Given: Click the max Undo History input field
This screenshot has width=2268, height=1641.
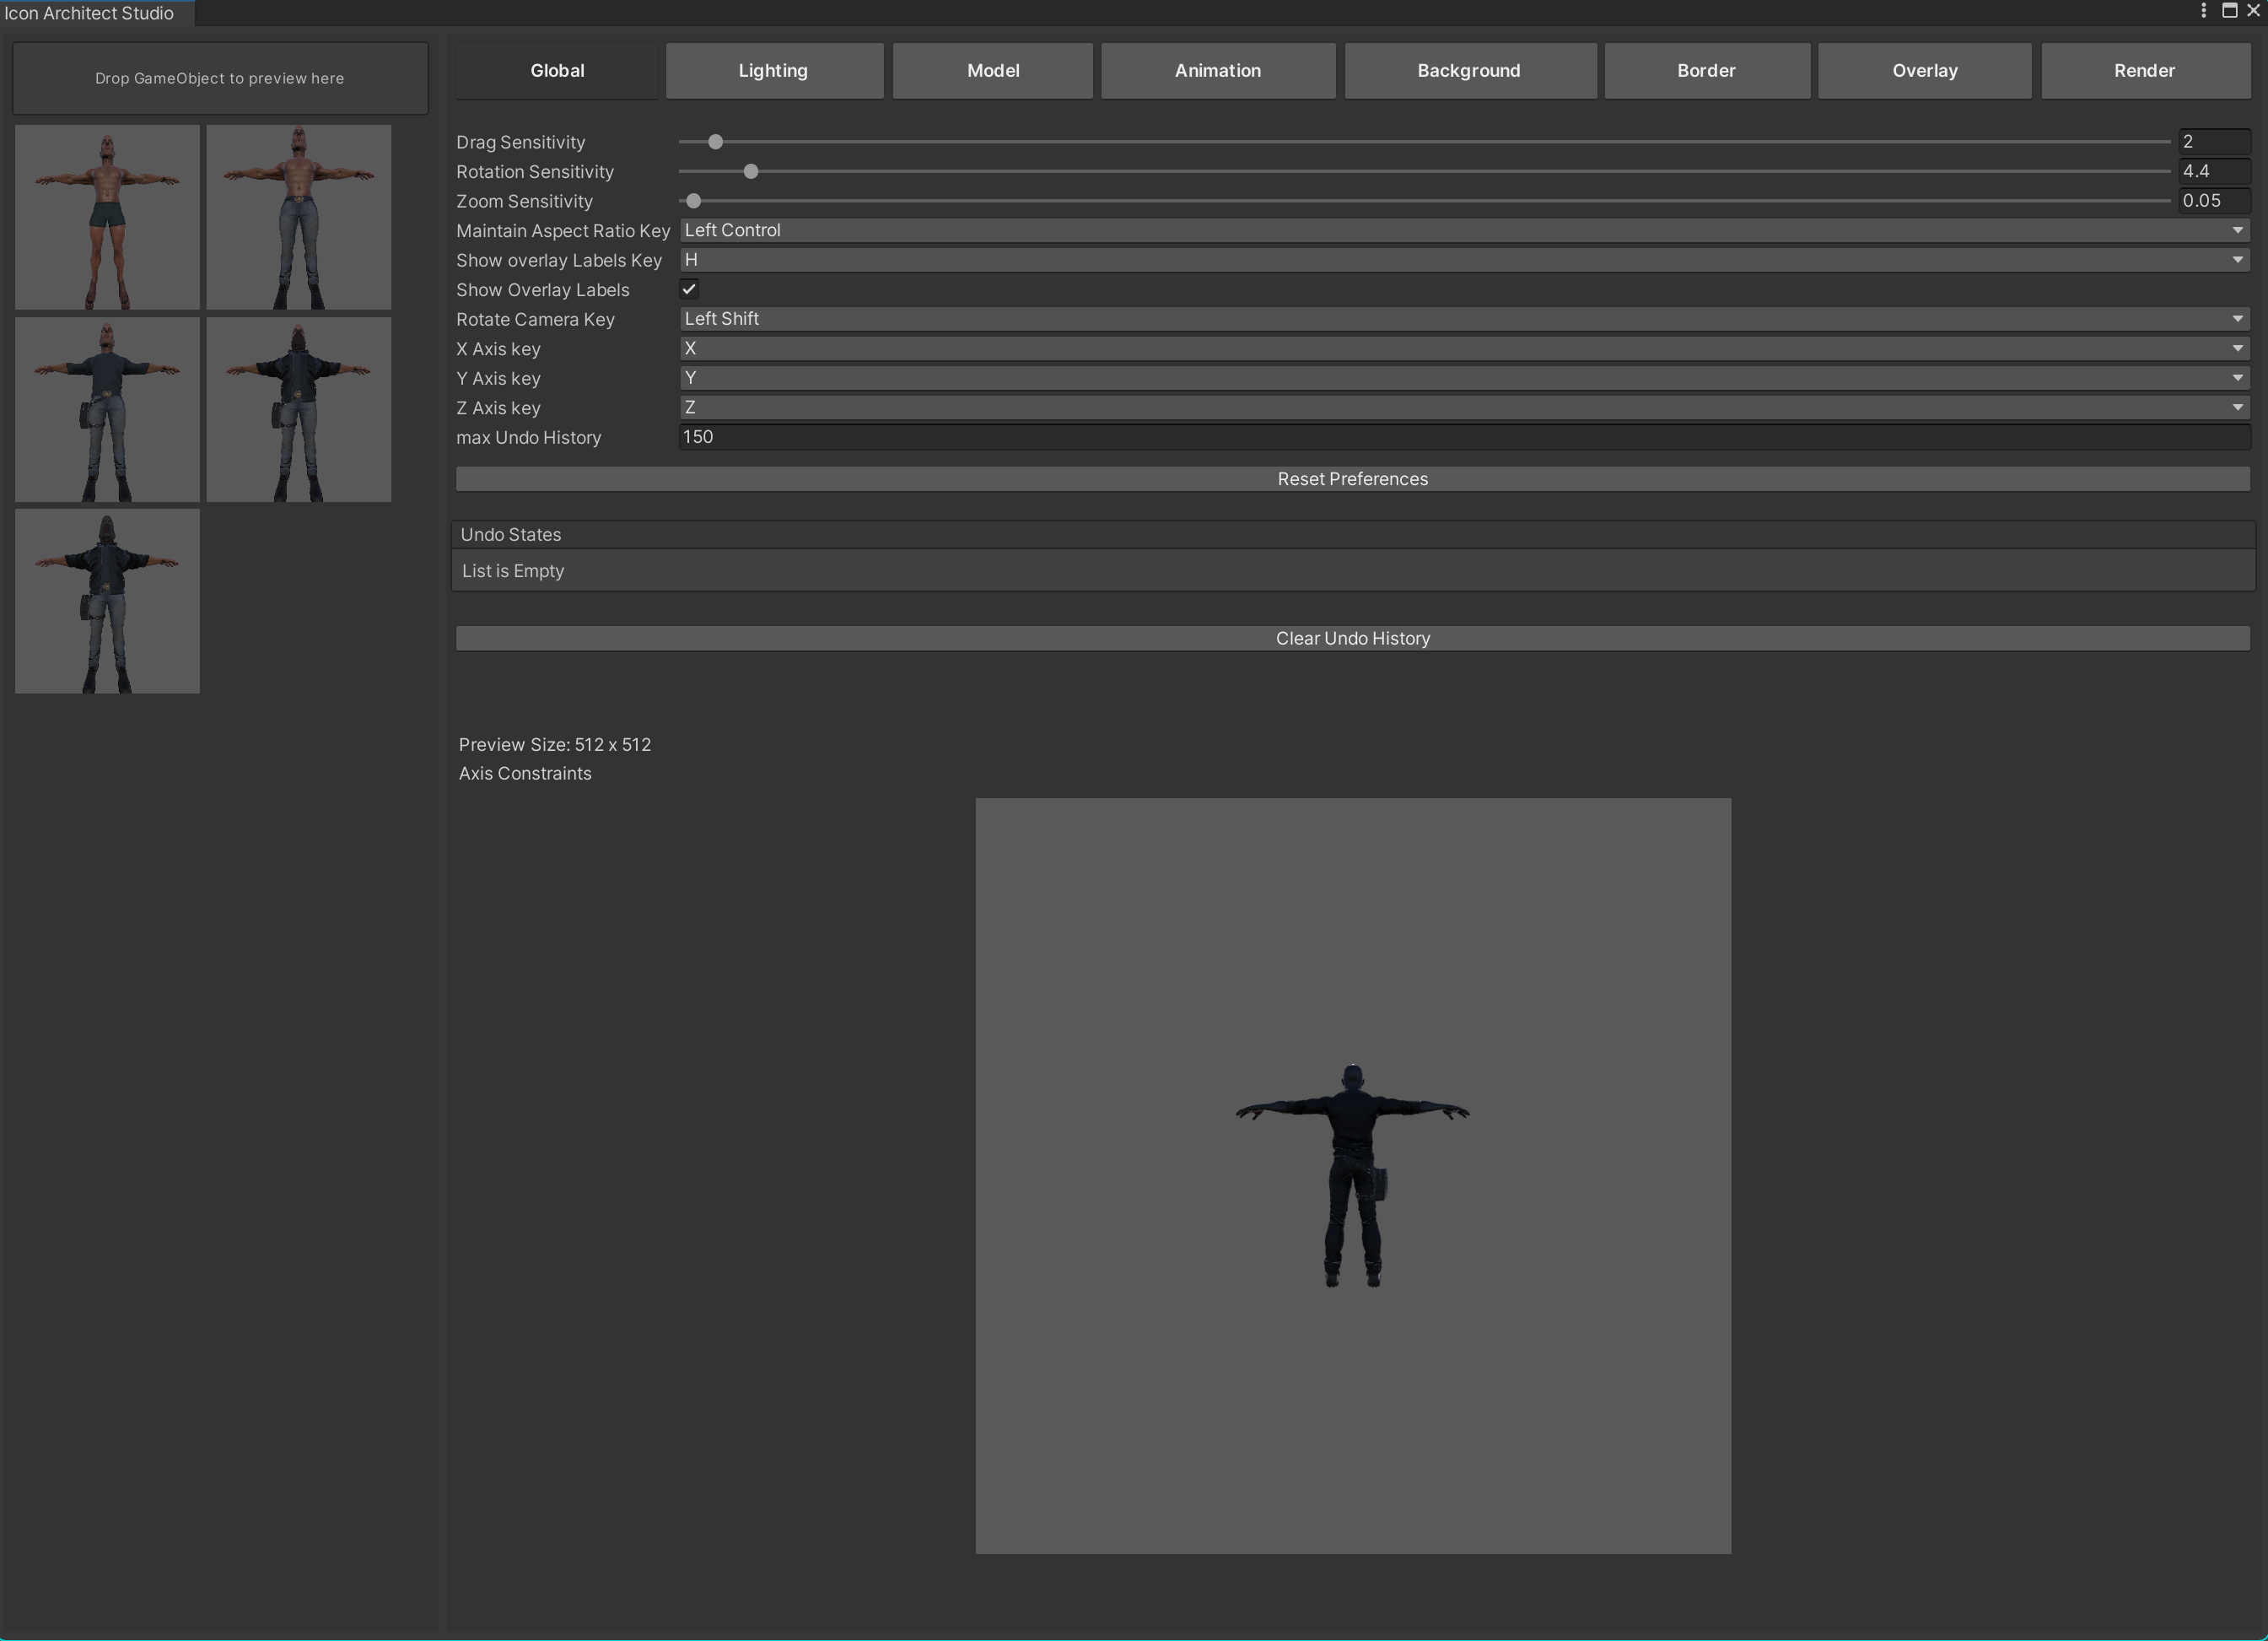Looking at the screenshot, I should tap(1464, 437).
